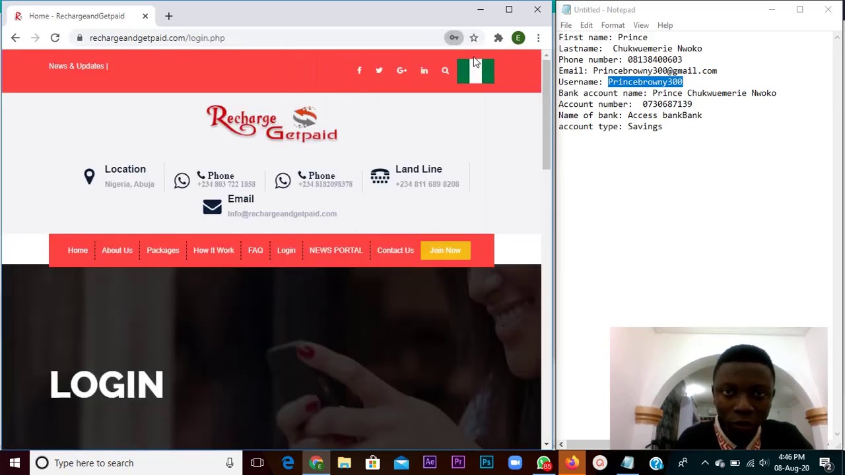845x475 pixels.
Task: Click the info@rechargeandgetpaid.com email text
Action: [282, 214]
